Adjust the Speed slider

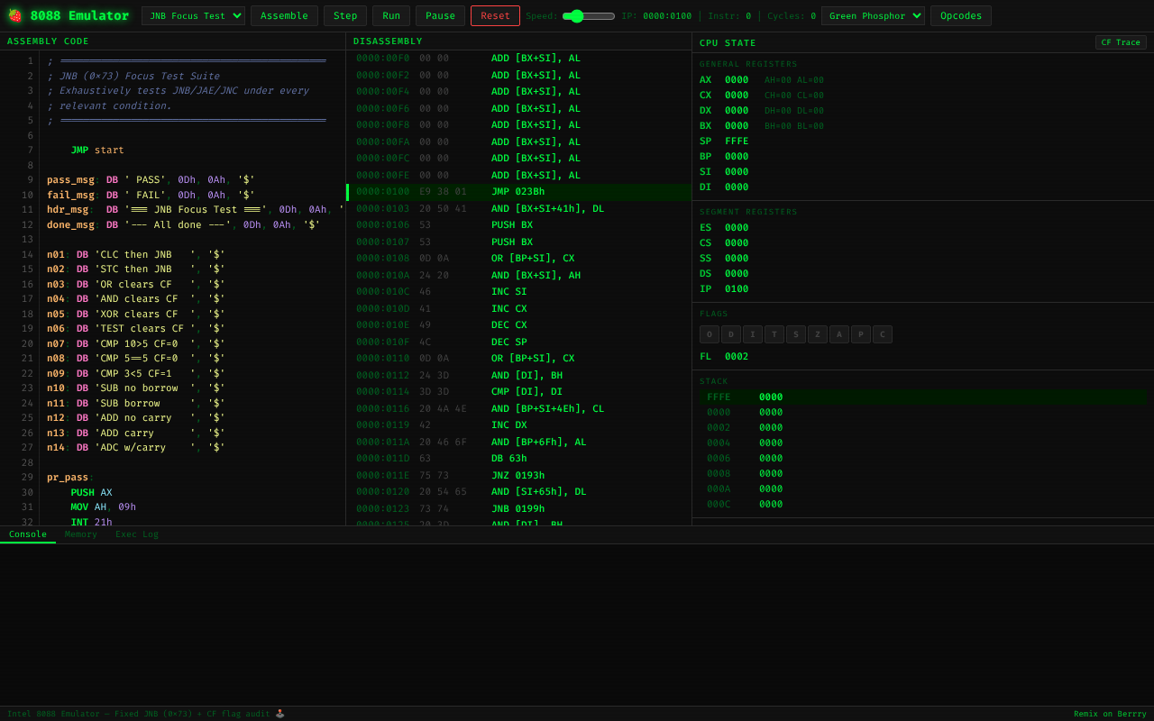point(589,15)
